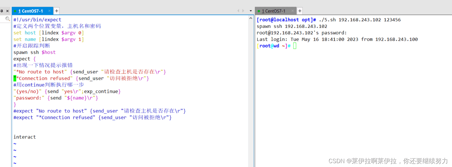Add a new tab in the left pane
The width and height of the screenshot is (452, 167).
57,11
